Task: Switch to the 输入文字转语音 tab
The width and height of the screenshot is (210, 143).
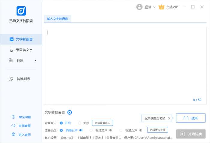Action: [x=58, y=19]
